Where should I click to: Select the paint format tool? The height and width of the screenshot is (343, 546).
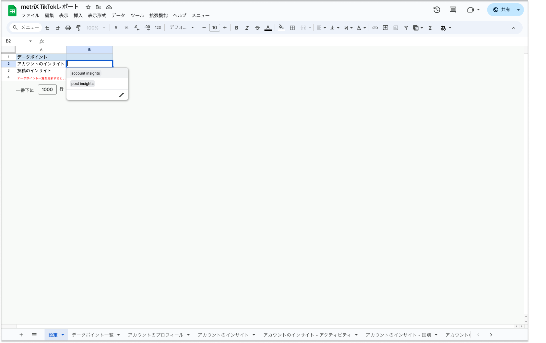click(78, 28)
